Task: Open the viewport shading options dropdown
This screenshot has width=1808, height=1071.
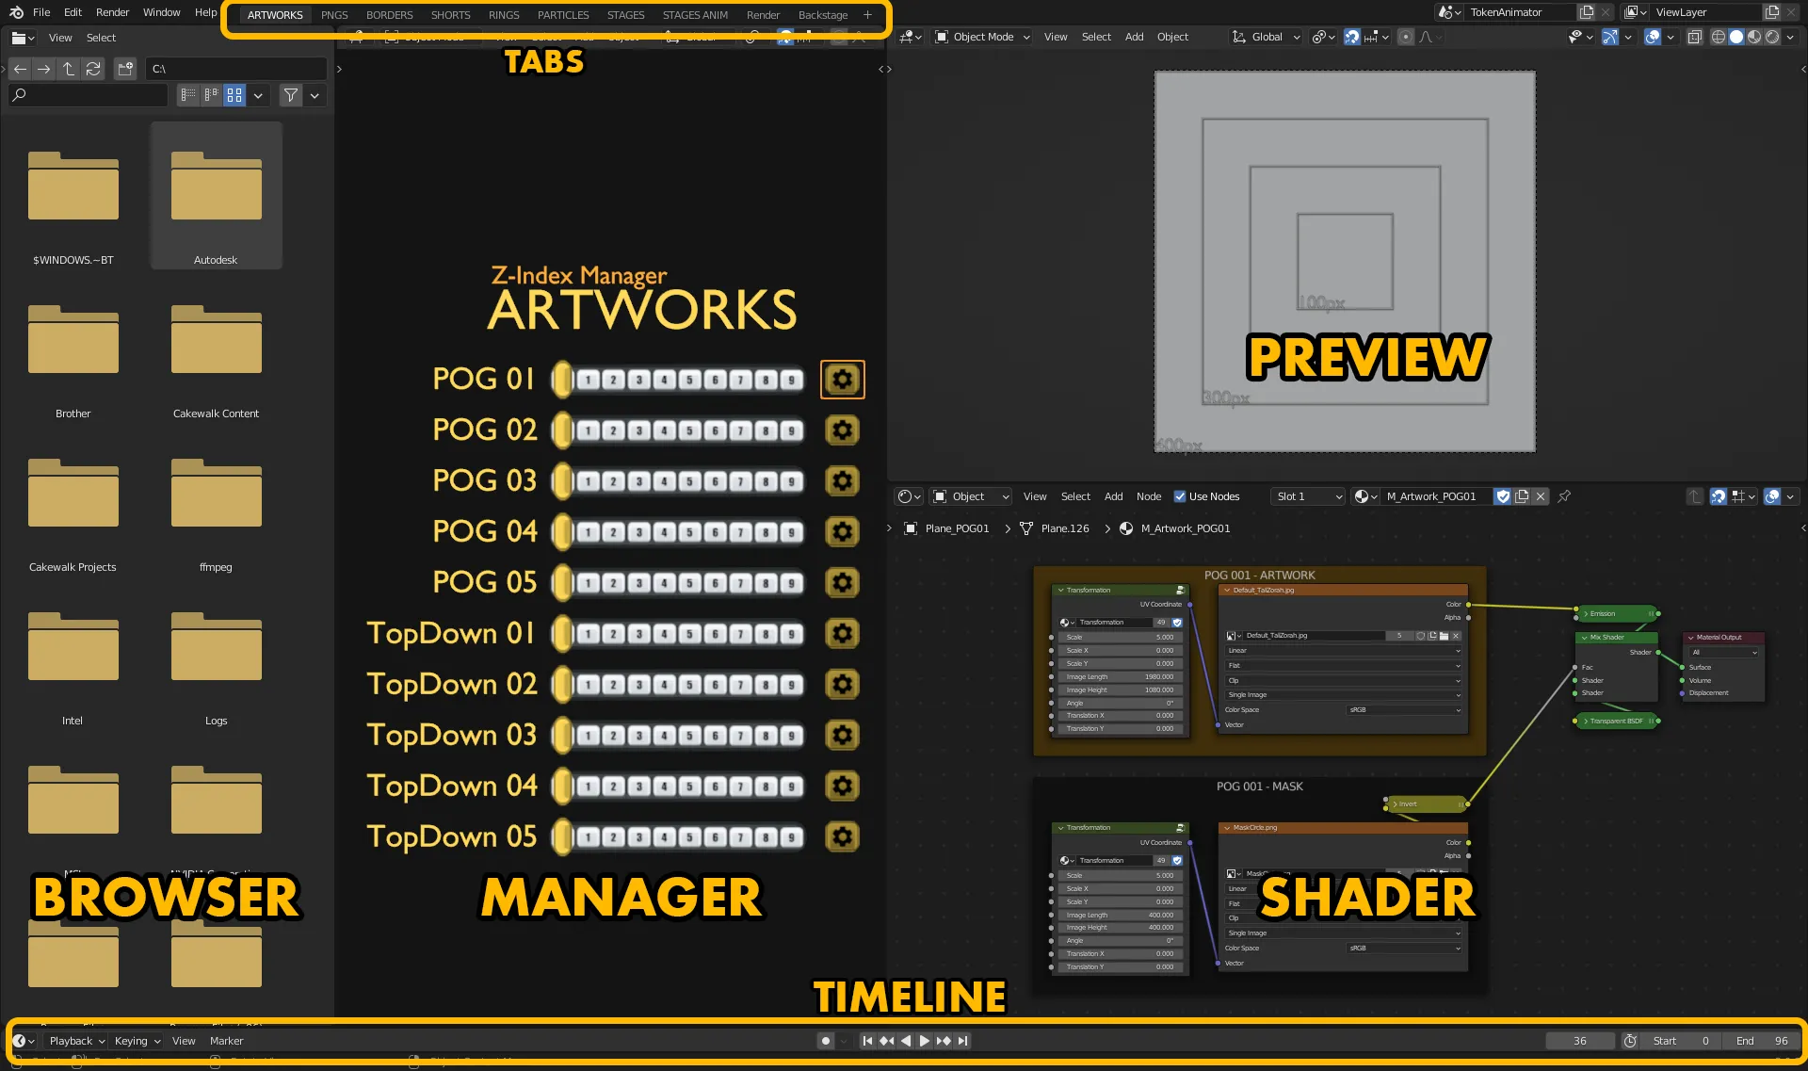Action: pos(1790,37)
